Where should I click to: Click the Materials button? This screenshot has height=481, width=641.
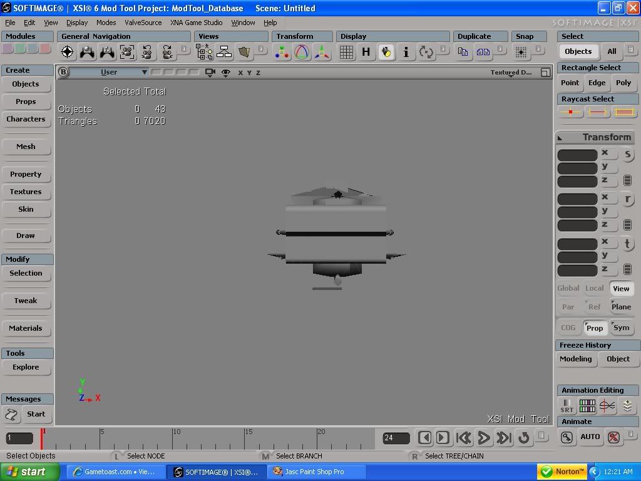coord(26,328)
